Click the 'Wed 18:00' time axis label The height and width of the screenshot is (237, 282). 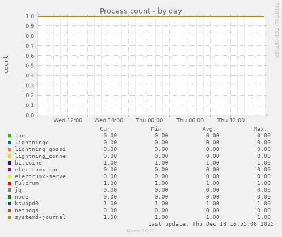[x=109, y=120]
